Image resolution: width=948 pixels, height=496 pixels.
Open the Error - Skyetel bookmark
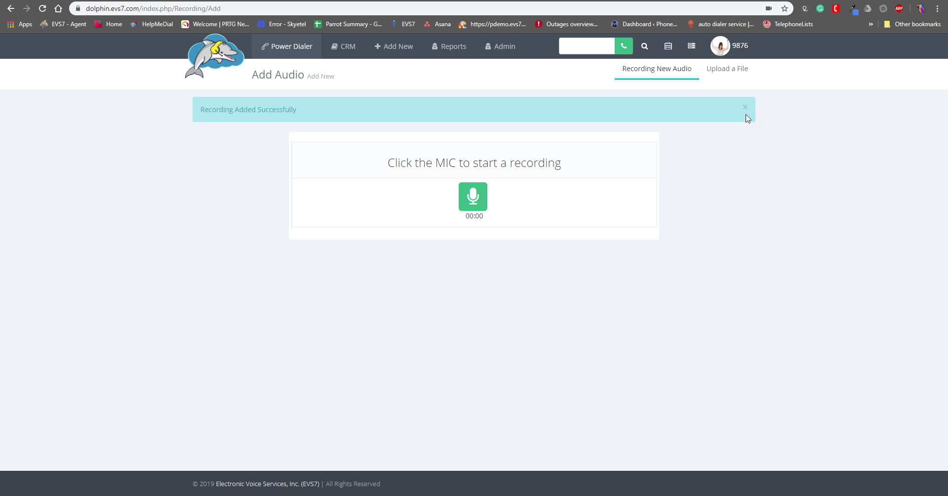coord(282,24)
